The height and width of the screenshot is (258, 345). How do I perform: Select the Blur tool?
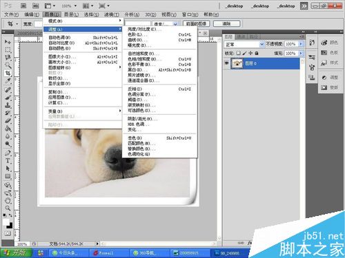(x=8, y=136)
